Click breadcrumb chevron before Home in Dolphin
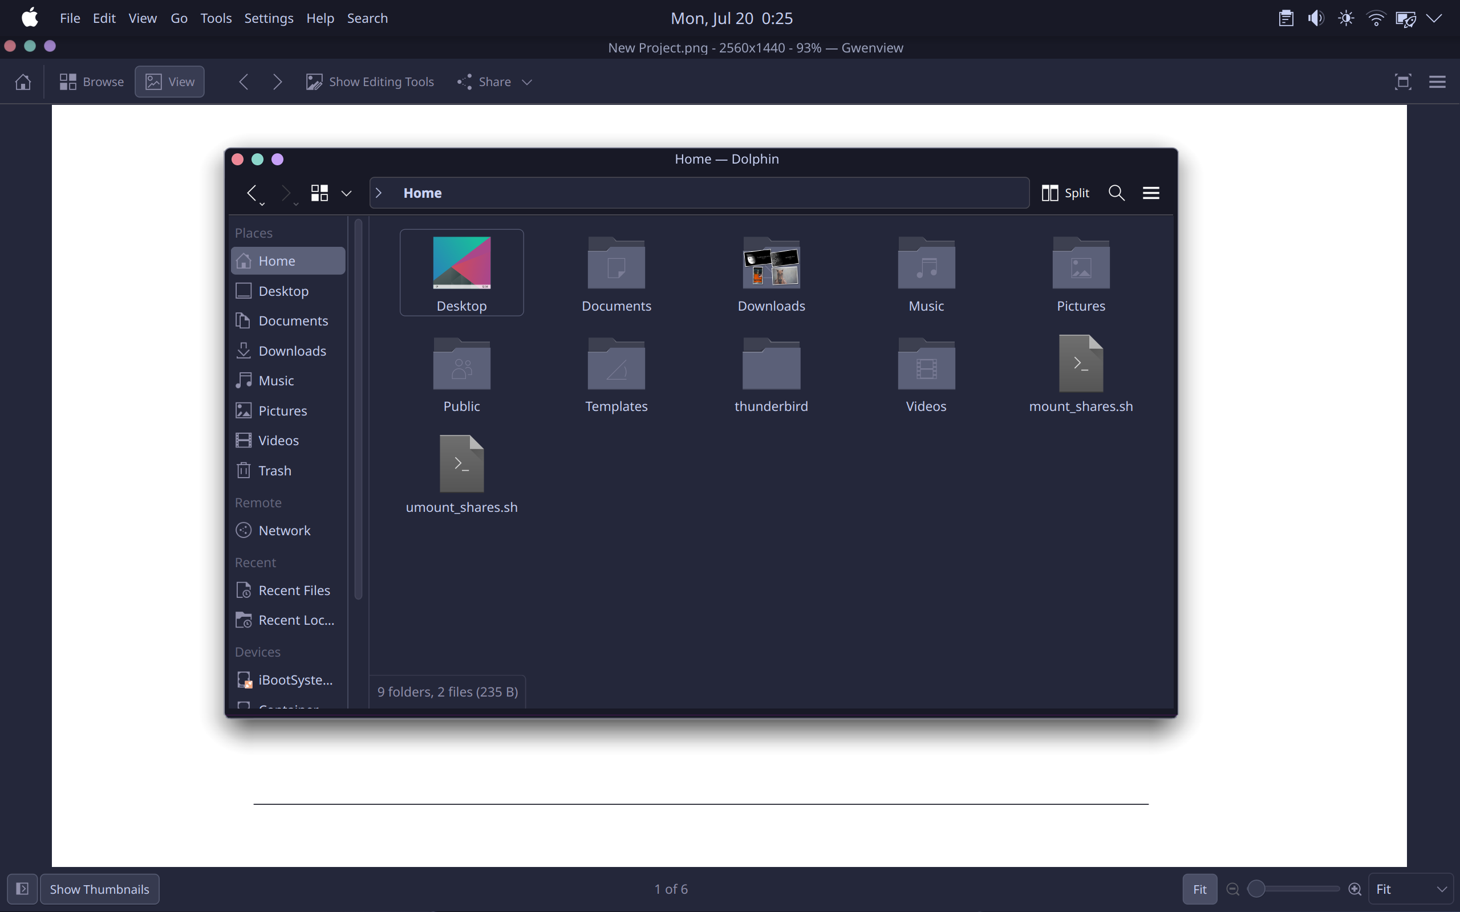The height and width of the screenshot is (912, 1460). point(379,193)
